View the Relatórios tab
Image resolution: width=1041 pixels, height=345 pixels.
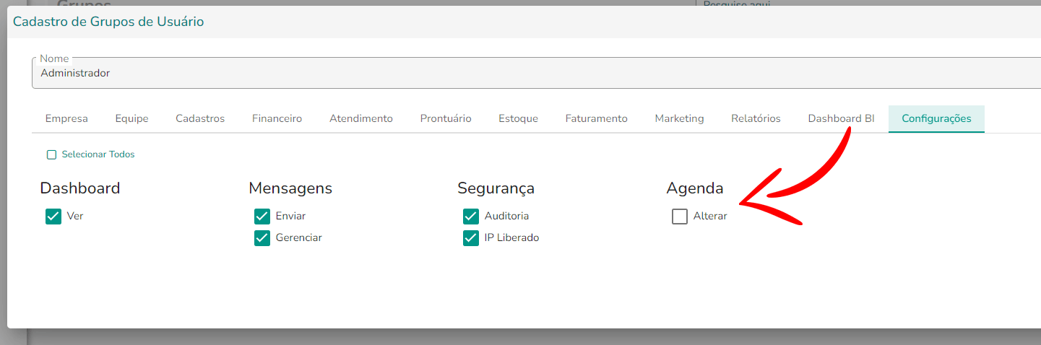tap(756, 118)
